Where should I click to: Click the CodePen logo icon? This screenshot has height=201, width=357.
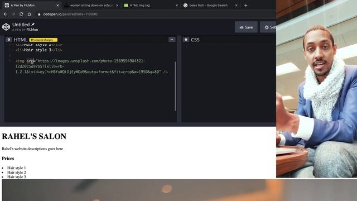tap(6, 27)
